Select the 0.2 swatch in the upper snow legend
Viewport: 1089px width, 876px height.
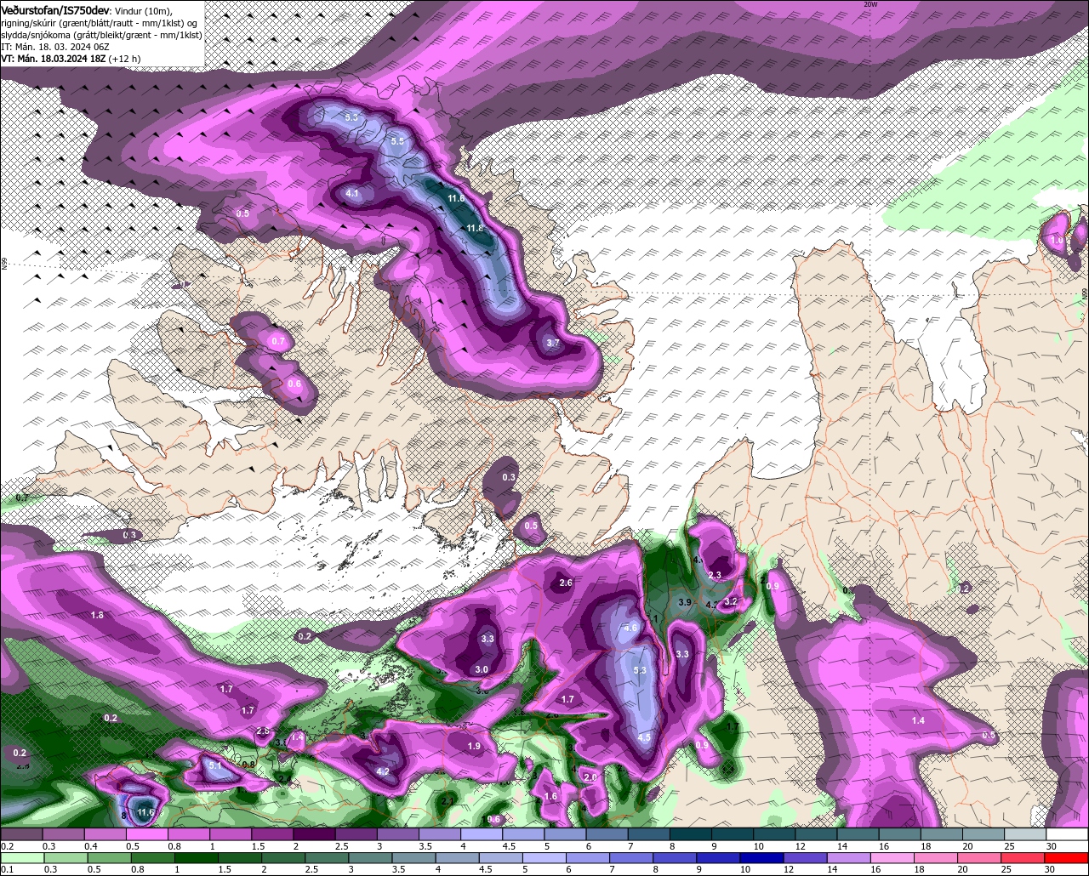[21, 834]
